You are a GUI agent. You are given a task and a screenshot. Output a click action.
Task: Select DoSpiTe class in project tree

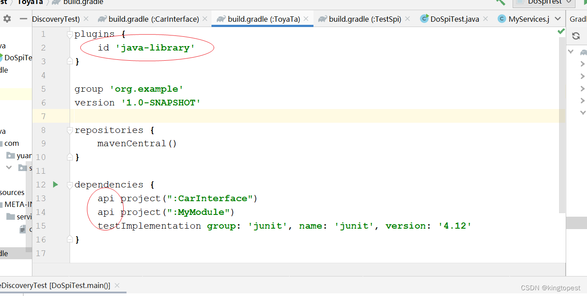pyautogui.click(x=18, y=58)
